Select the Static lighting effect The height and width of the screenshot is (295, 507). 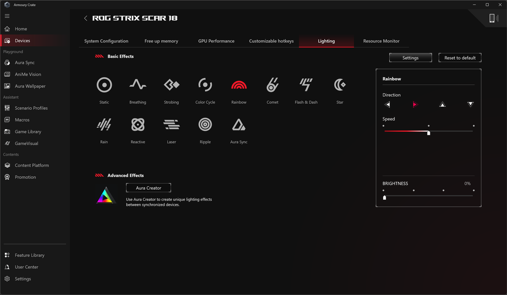[x=104, y=85]
